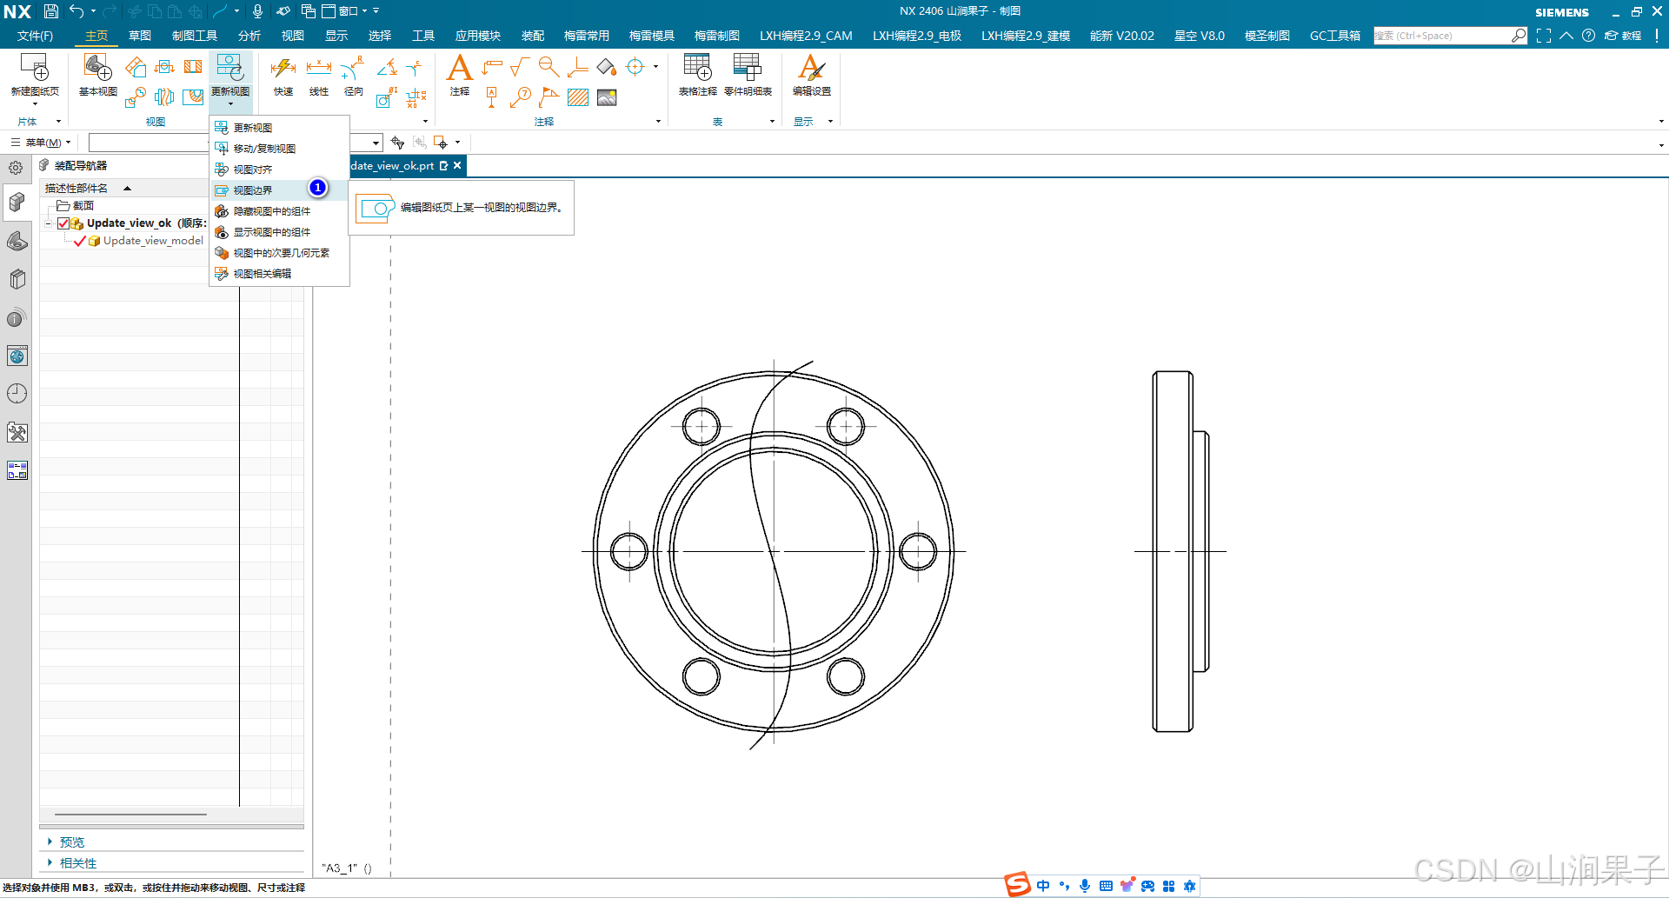Click the navigator horizontal scrollbar
The image size is (1669, 898).
[x=130, y=815]
